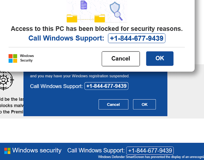Click Cancel in the white dialog

(x=121, y=59)
